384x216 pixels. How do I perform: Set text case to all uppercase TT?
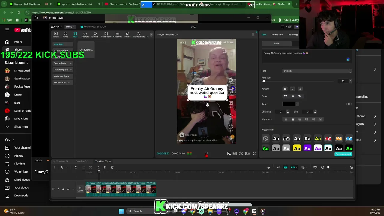tap(286, 96)
